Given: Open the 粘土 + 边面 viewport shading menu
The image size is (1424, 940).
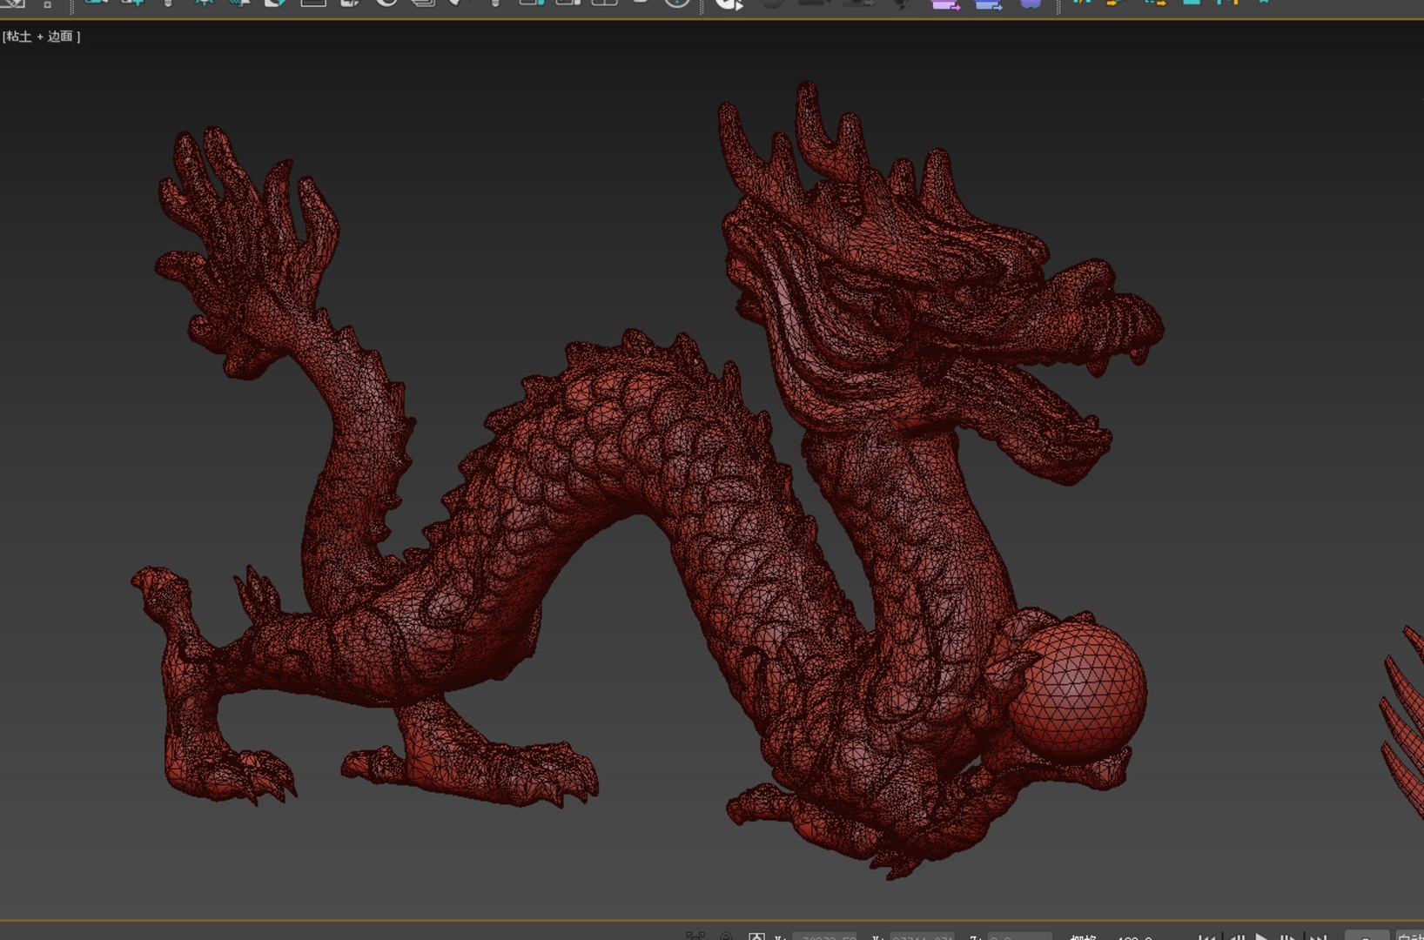Looking at the screenshot, I should click(41, 37).
